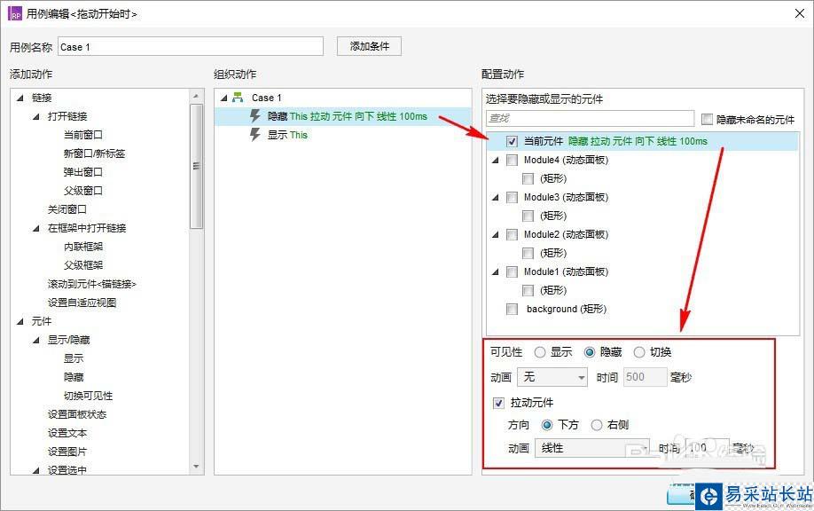This screenshot has height=511, width=814.
Task: Check the background (矩形) checkbox
Action: tap(512, 309)
